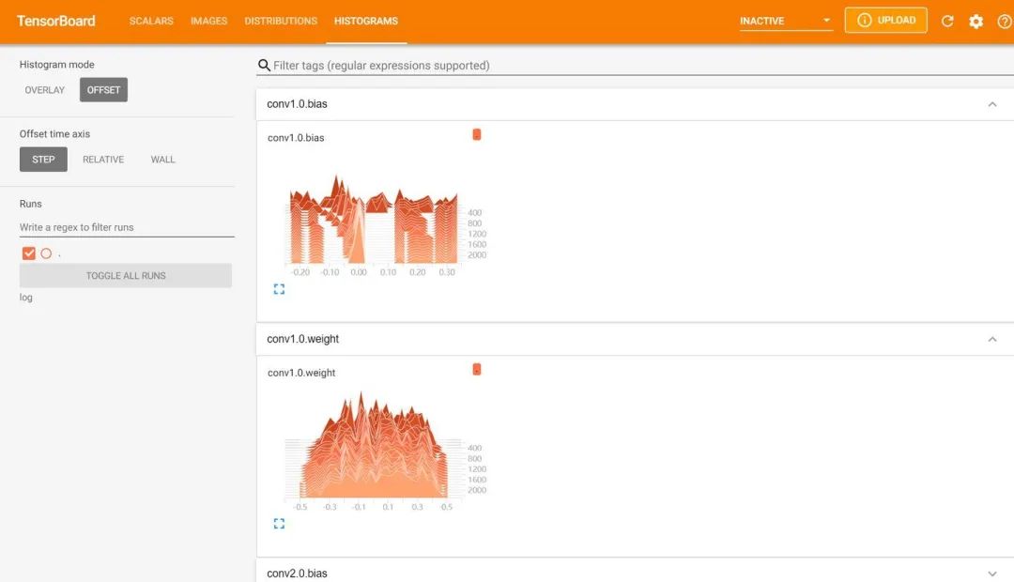Expand the conv1.0.weight chart to fullscreen

(x=279, y=523)
